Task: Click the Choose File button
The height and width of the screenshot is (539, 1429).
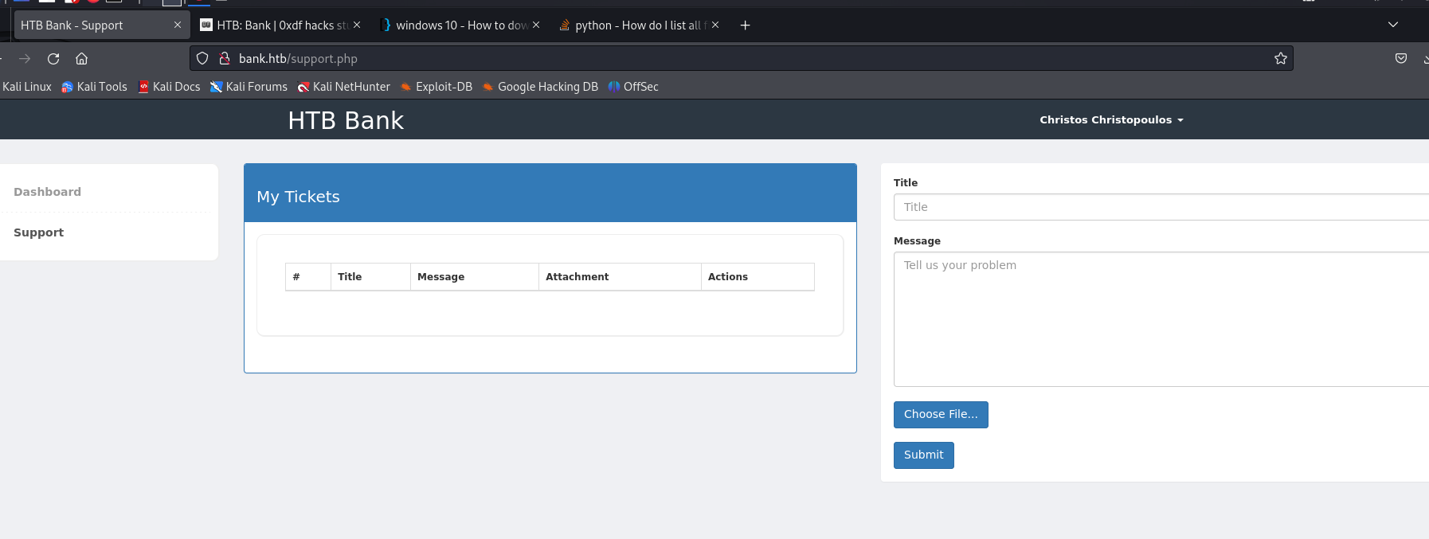Action: coord(940,415)
